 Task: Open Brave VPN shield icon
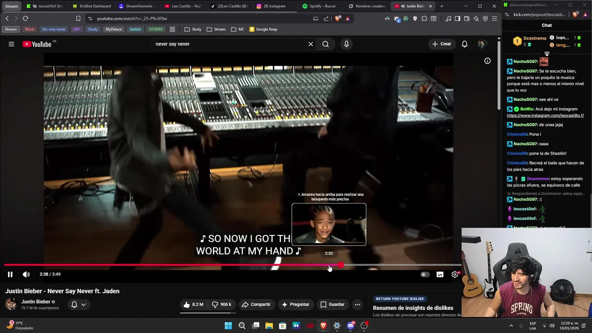485,18
